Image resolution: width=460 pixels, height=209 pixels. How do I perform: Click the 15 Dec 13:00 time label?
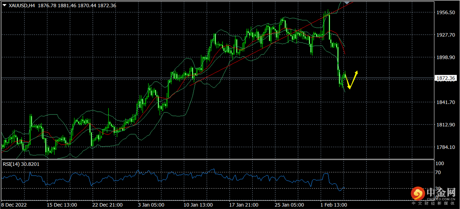point(62,205)
